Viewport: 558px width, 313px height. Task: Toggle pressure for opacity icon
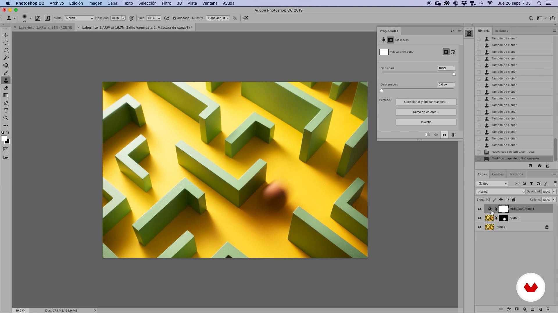click(131, 18)
